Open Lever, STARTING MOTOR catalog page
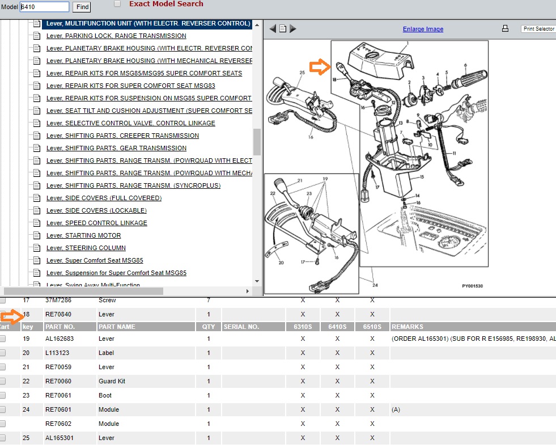 tap(84, 235)
